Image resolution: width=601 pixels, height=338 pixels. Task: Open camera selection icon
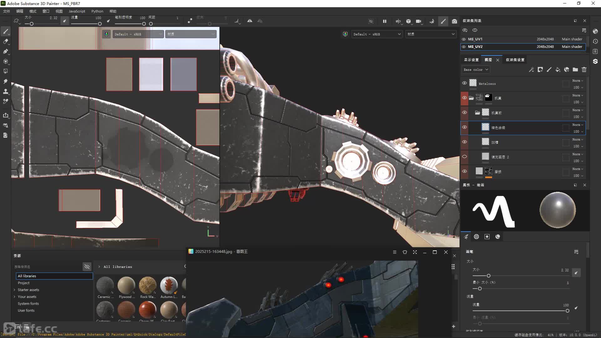419,21
